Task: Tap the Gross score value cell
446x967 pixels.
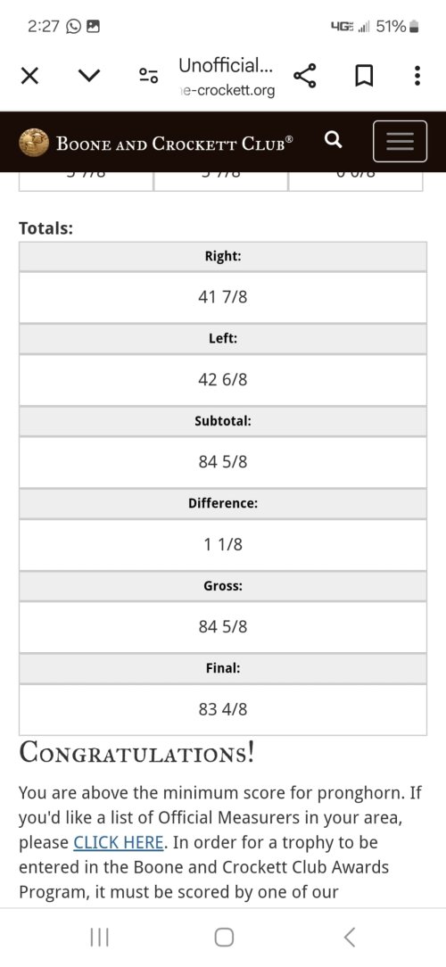Action: [223, 627]
